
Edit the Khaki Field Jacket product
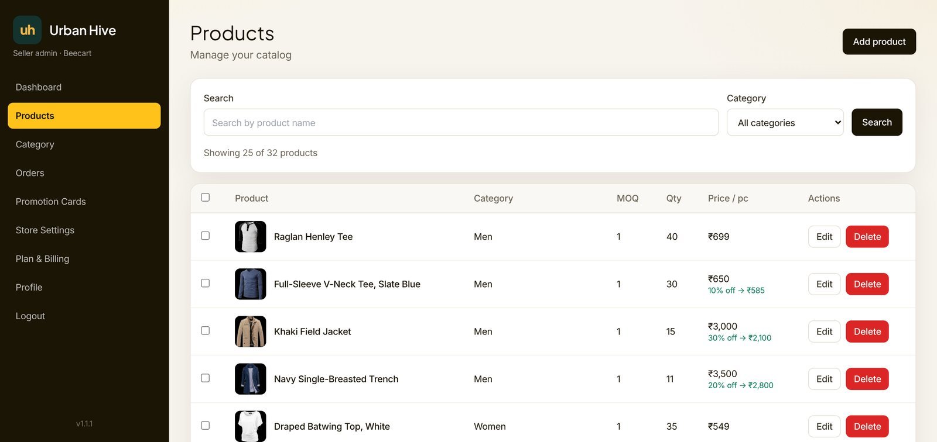point(824,331)
